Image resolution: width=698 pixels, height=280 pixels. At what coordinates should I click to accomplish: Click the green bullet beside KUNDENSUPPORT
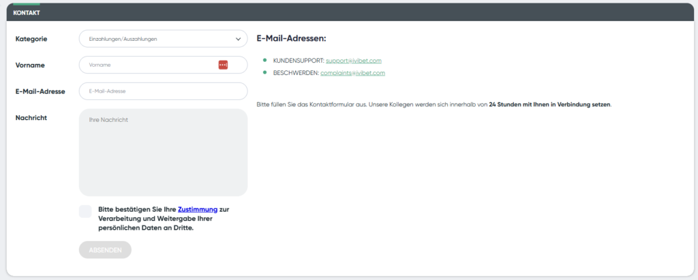point(264,61)
